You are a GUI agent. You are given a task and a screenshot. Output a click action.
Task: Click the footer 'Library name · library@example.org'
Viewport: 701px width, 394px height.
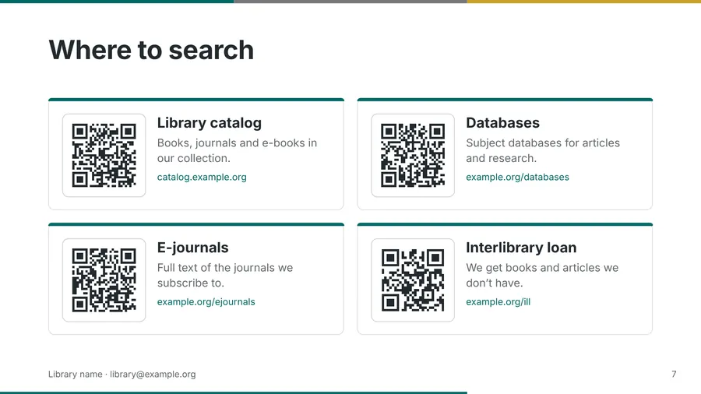click(122, 375)
